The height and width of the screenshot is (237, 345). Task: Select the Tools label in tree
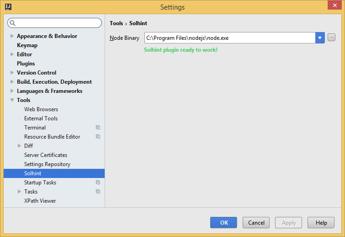[x=24, y=100]
